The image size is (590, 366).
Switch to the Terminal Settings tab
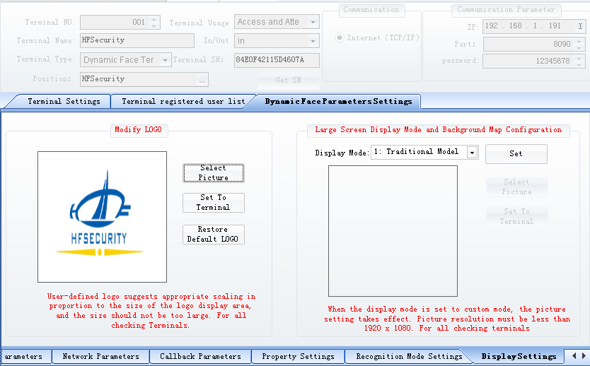coord(64,102)
